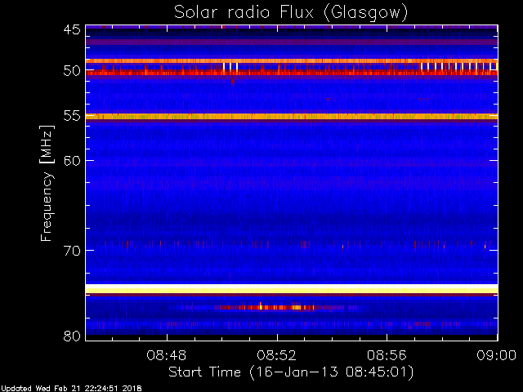Select the 09:00 time tick label
The image size is (523, 392).
click(496, 355)
